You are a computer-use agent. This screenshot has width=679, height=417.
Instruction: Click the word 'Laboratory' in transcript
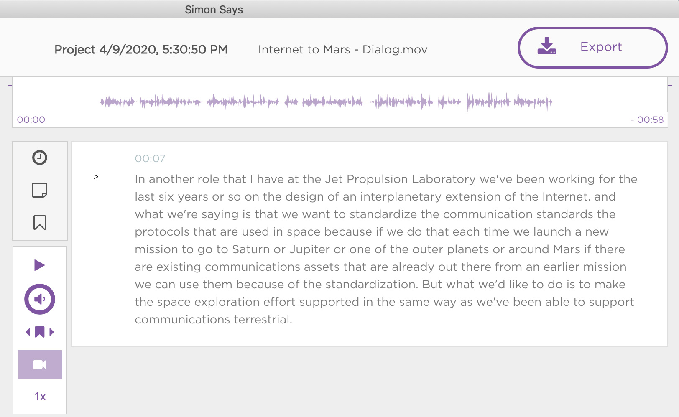444,179
